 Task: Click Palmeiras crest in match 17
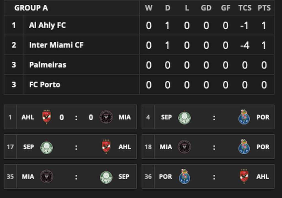47,147
